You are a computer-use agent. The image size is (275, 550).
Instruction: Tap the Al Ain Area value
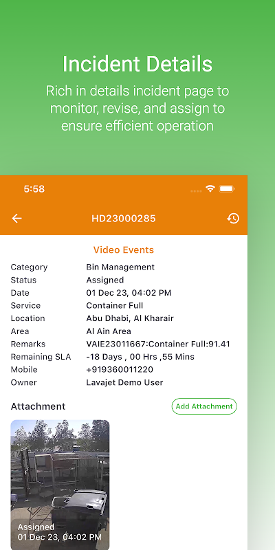pos(109,331)
